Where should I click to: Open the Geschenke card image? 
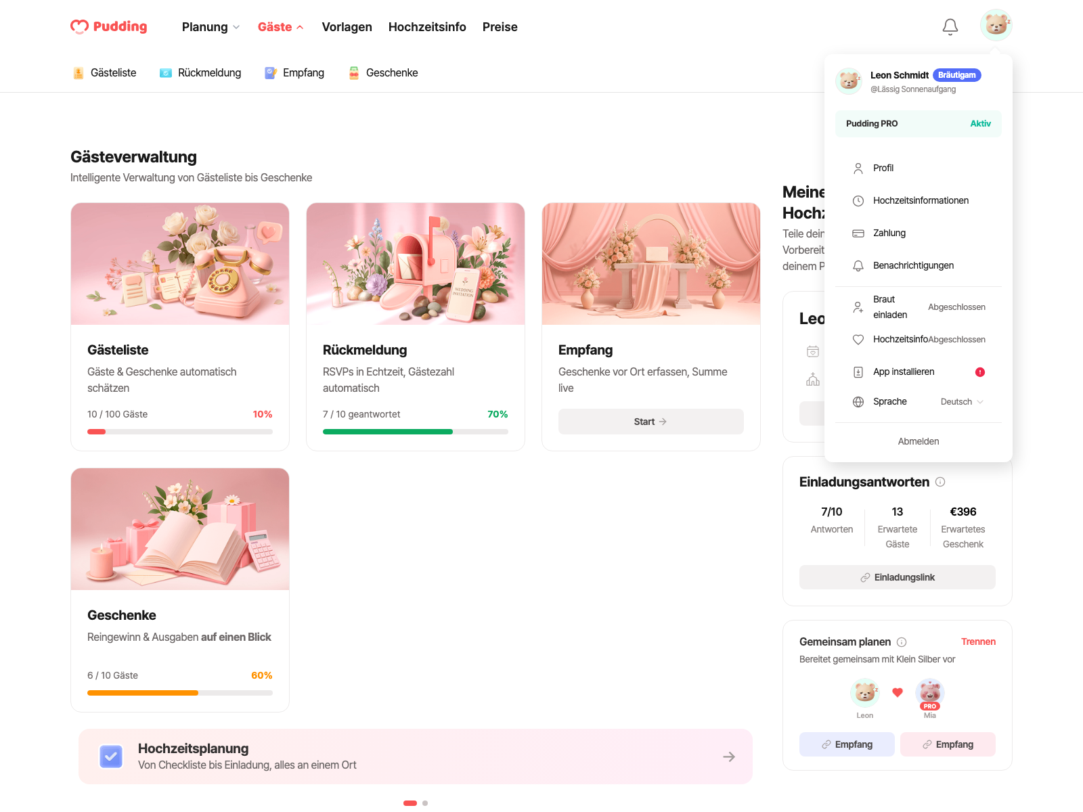coord(180,529)
